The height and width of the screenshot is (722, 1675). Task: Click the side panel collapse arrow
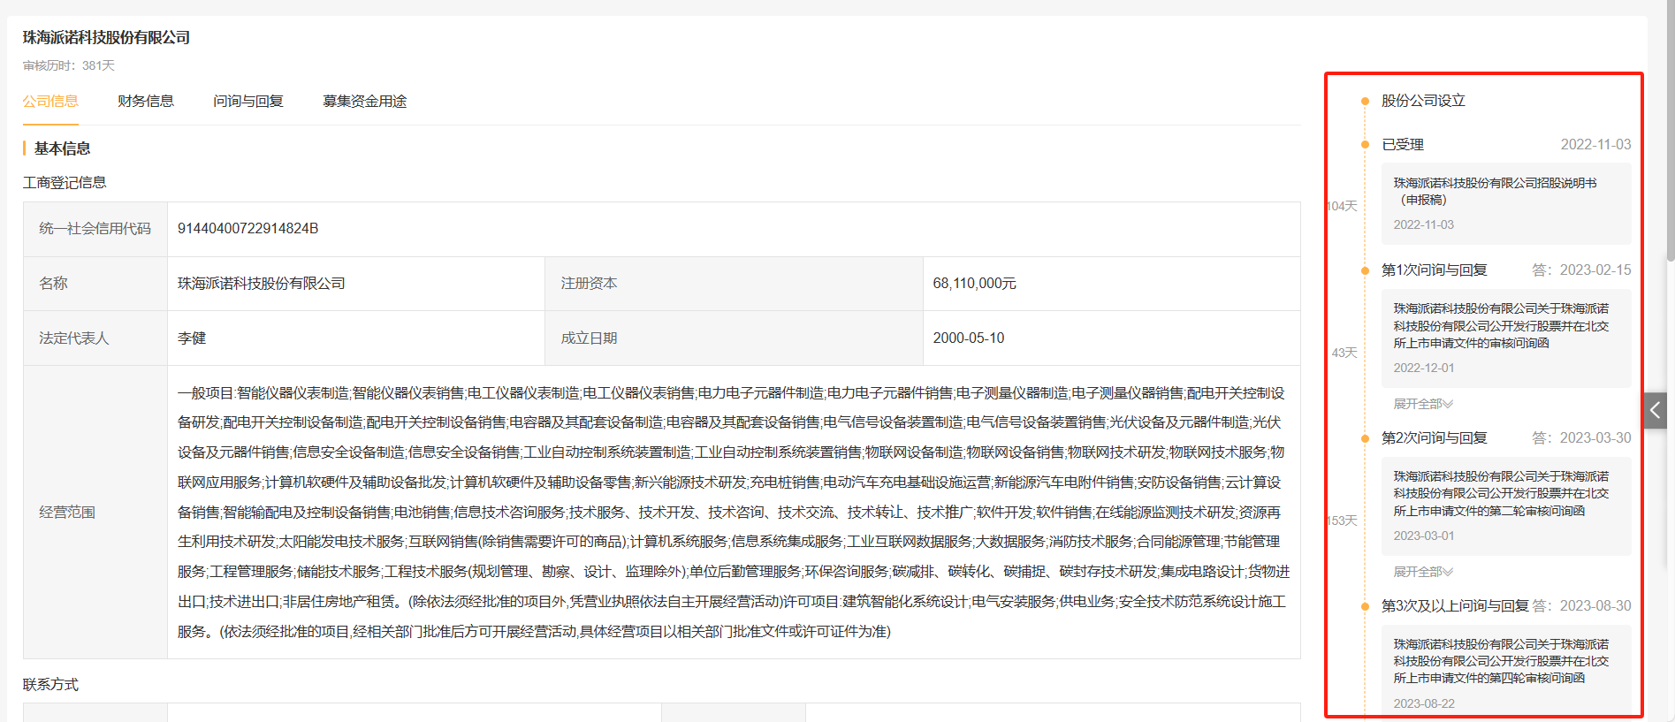pyautogui.click(x=1656, y=410)
